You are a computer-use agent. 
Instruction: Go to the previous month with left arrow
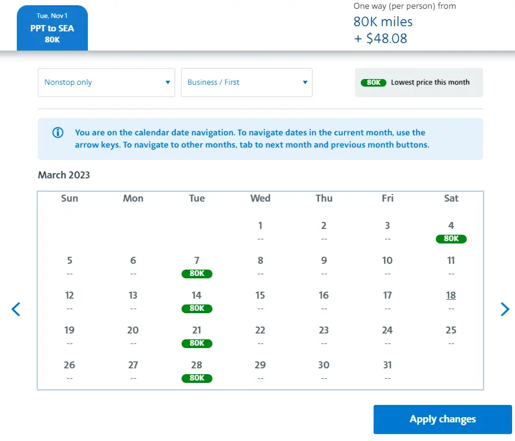tap(16, 309)
